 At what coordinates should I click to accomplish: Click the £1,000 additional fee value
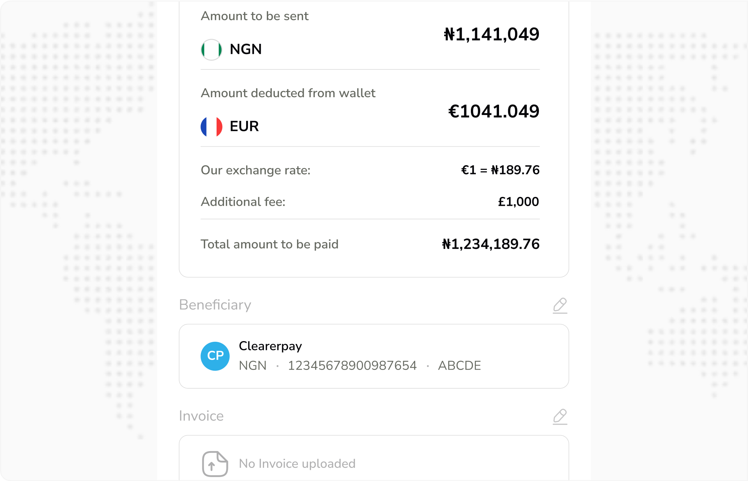[518, 202]
